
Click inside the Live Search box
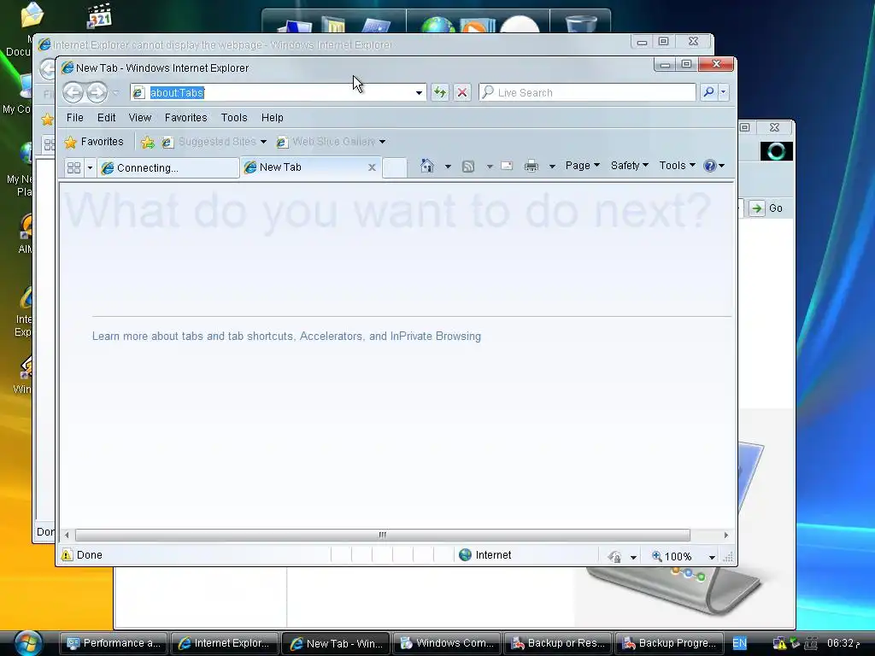(x=587, y=92)
